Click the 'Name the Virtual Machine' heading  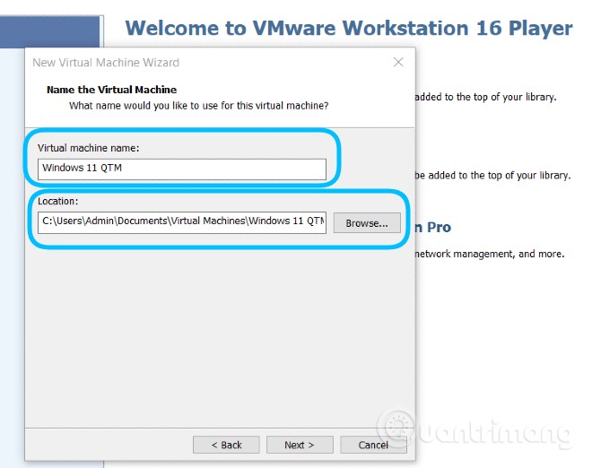pyautogui.click(x=112, y=90)
